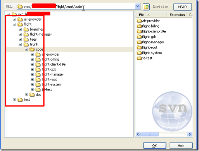199x151 pixels.
Task: Click flight-manager folder icon in file list
Action: pyautogui.click(x=139, y=42)
